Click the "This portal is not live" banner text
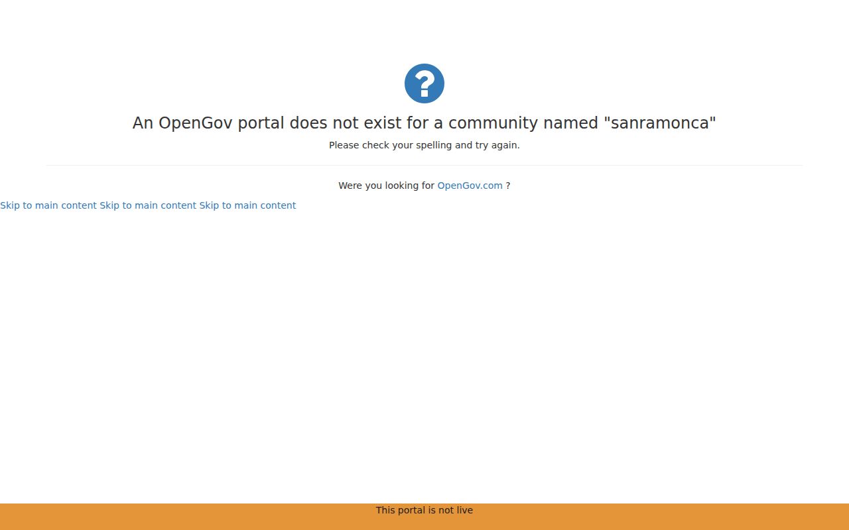This screenshot has height=530, width=849. (424, 510)
